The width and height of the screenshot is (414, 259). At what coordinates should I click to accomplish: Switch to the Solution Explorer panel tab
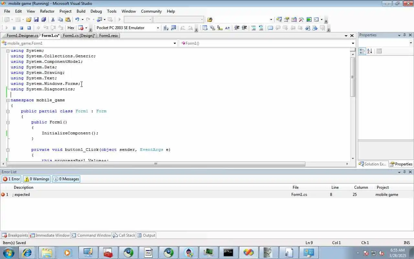pos(372,164)
